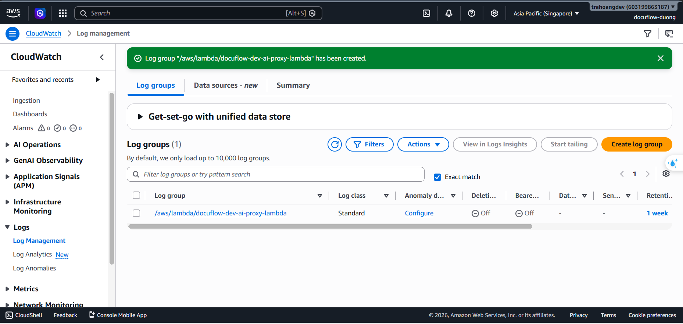Open the Amazon Q assistant sparkle icon
Screen dimensions: 683x324
click(673, 163)
